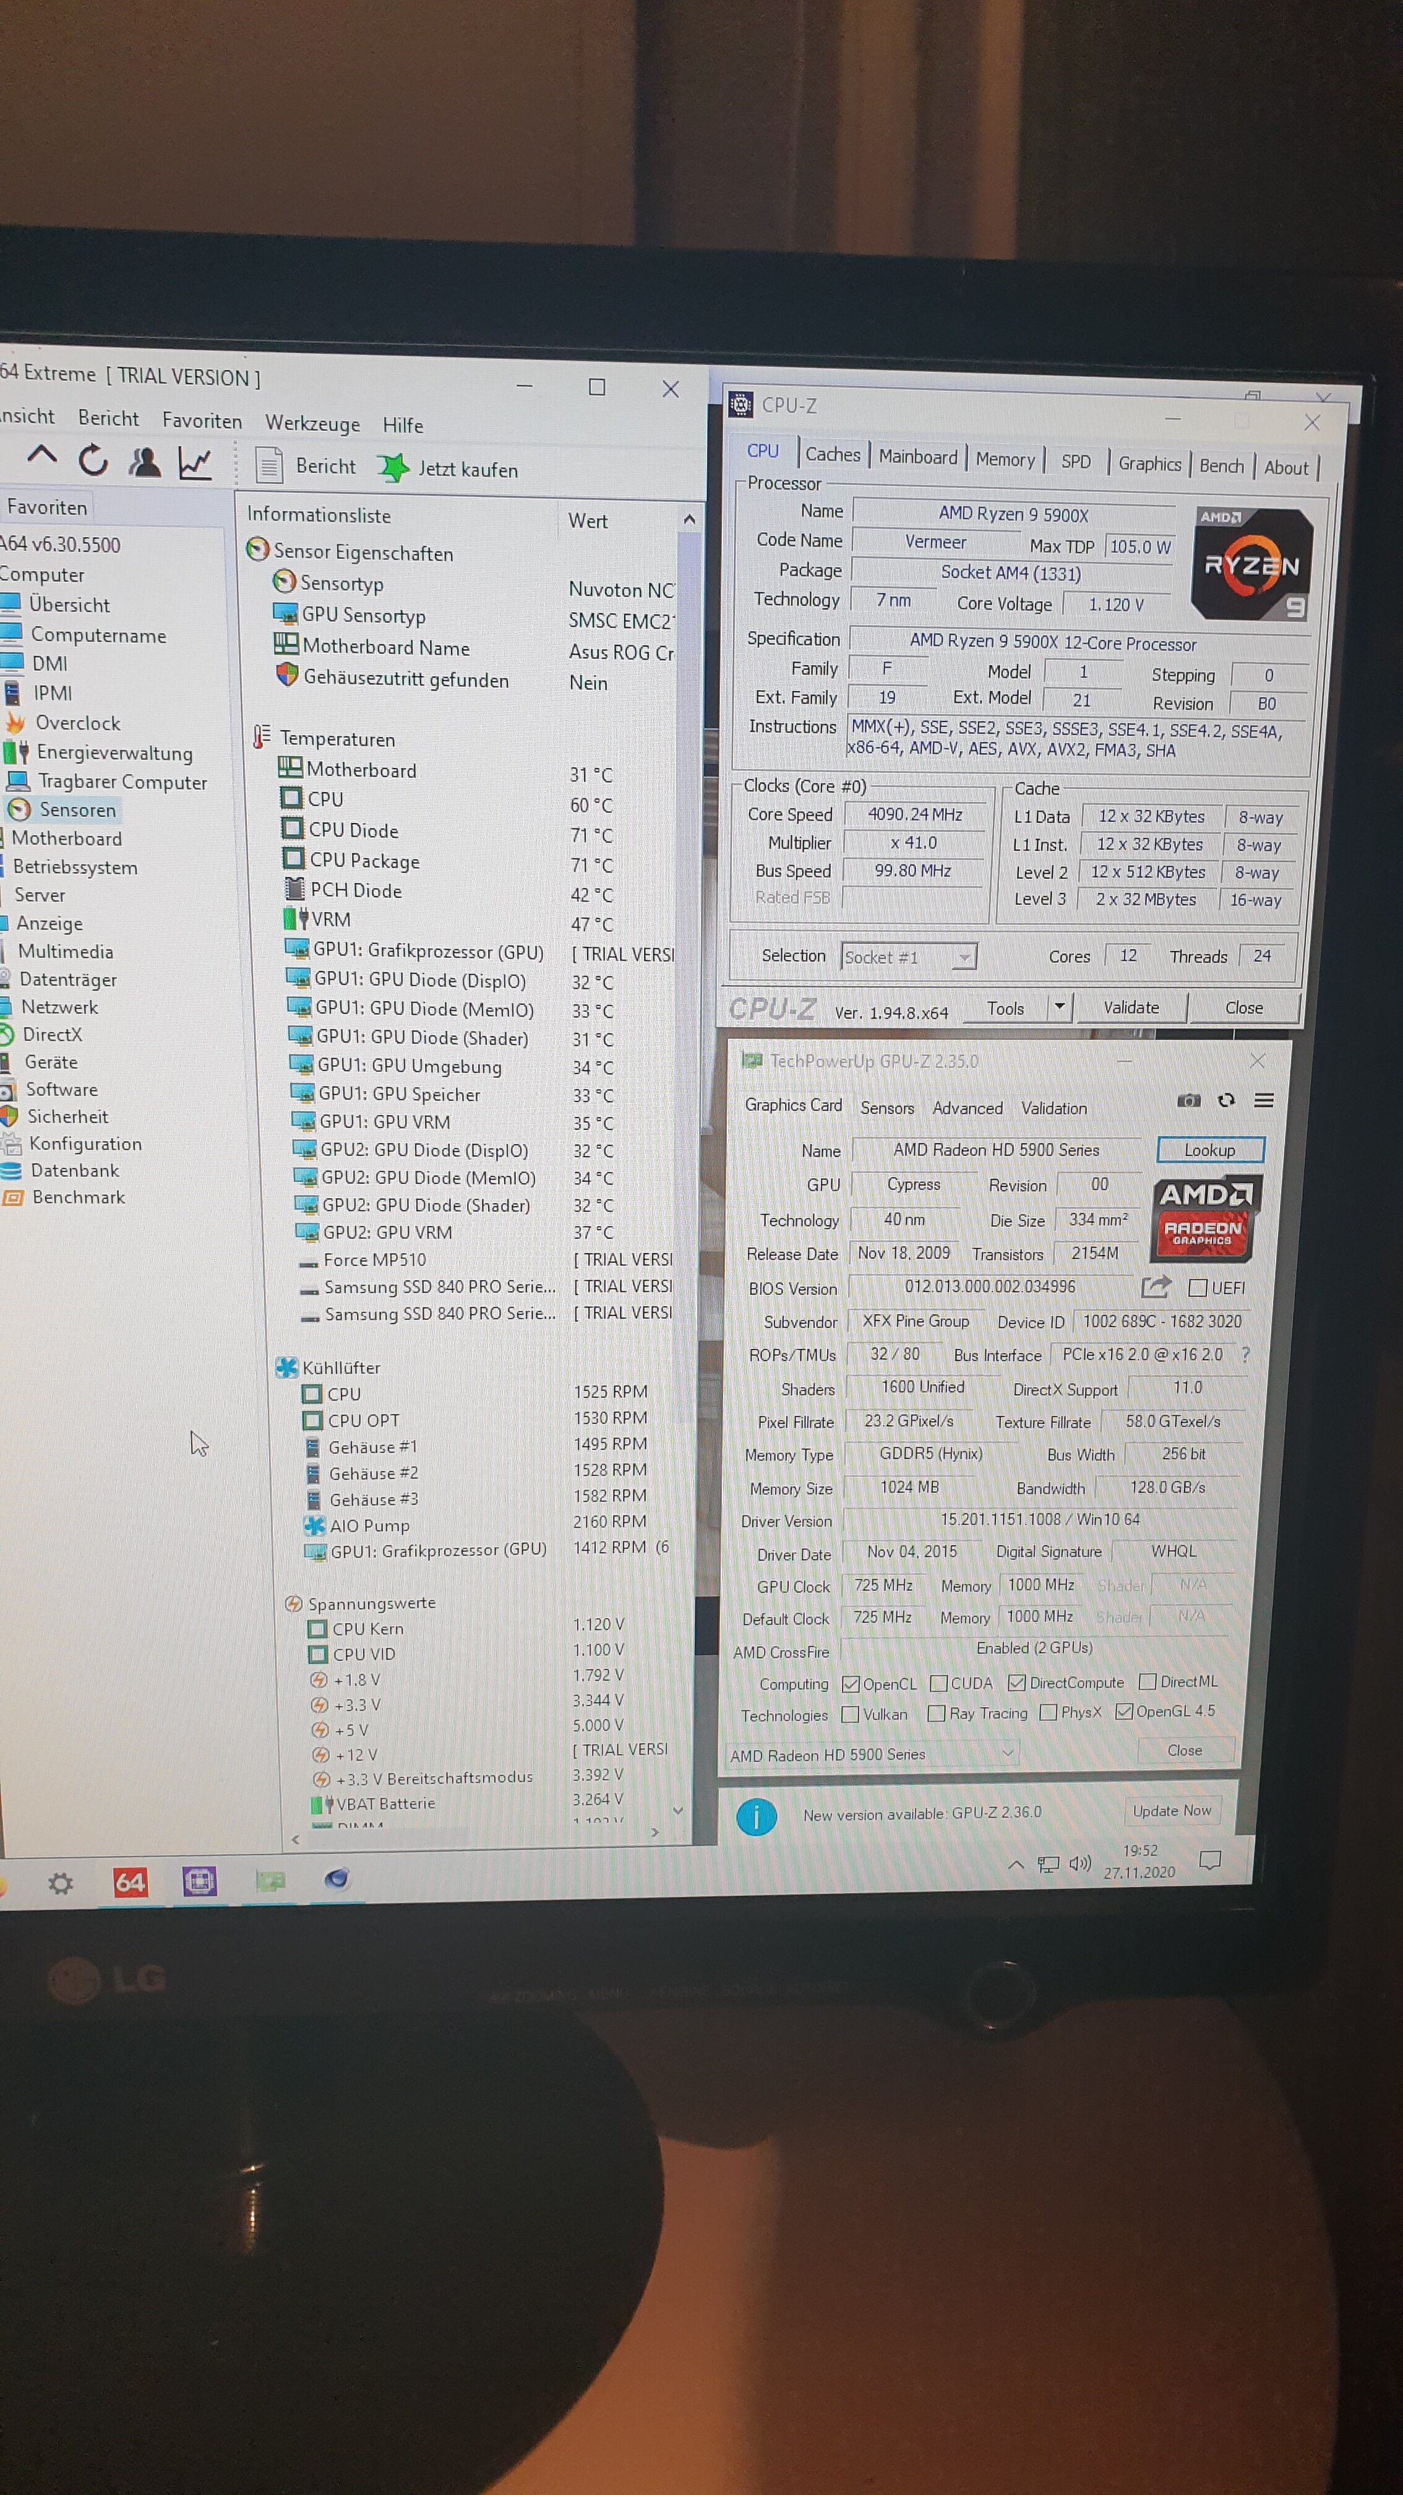The image size is (1403, 2495).
Task: Open the Tools dropdown arrow in CPU-Z
Action: 1059,1007
